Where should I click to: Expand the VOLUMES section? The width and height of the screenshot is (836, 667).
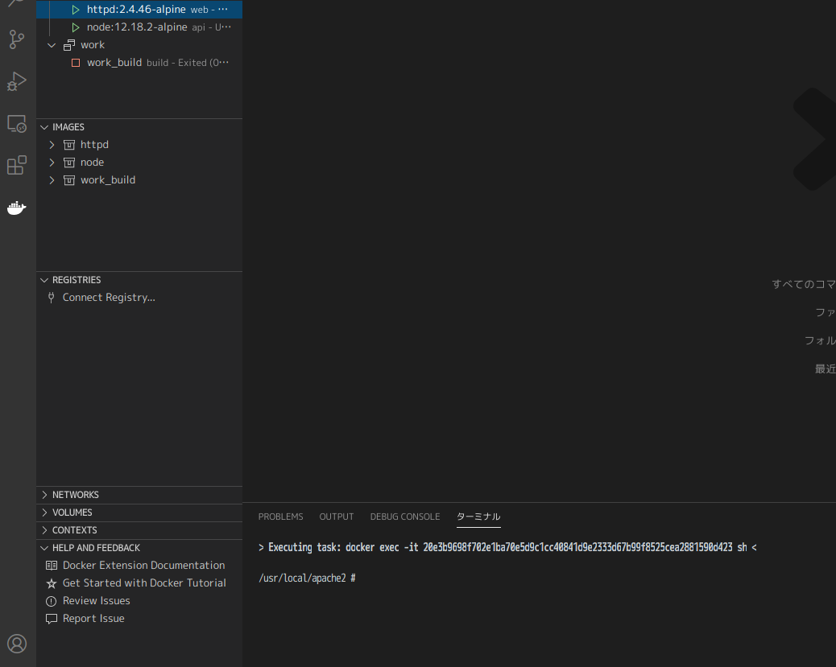pos(44,513)
